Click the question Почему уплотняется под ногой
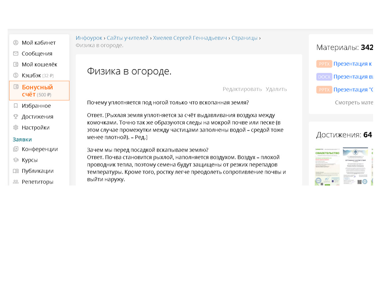Viewport: 382px width, 287px height. click(168, 103)
